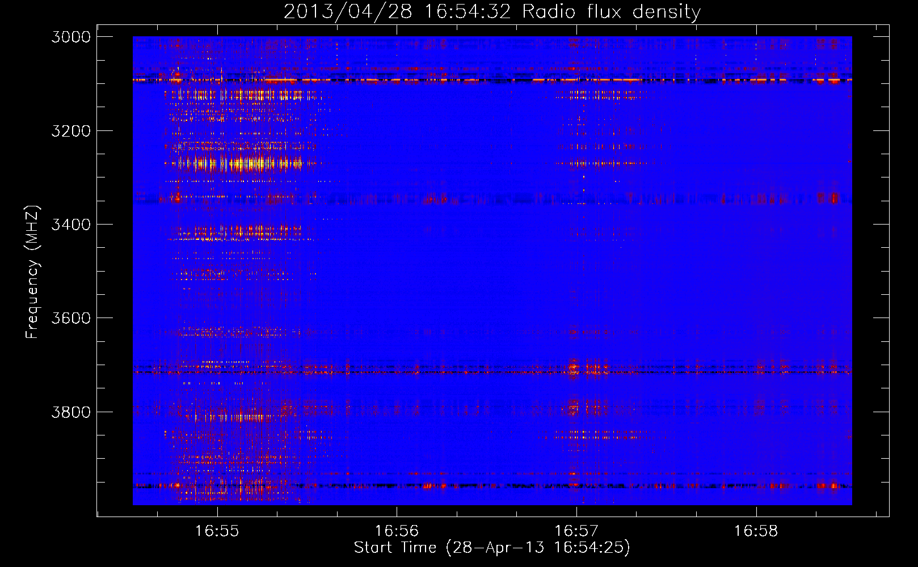Click the '3600' frequency axis label
Screen dimensions: 918x567
click(x=71, y=318)
